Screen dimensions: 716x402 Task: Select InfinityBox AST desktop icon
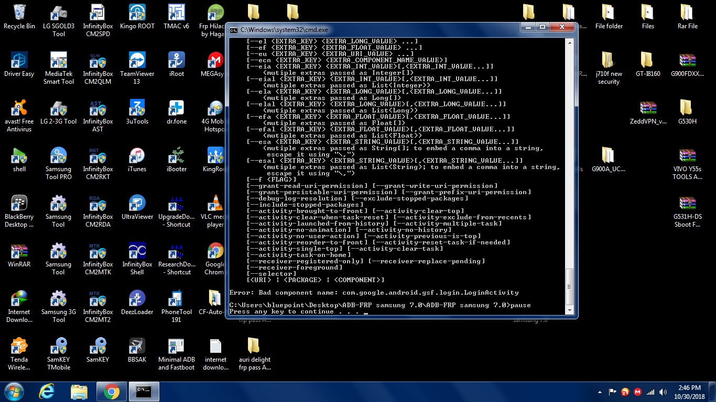coord(97,116)
